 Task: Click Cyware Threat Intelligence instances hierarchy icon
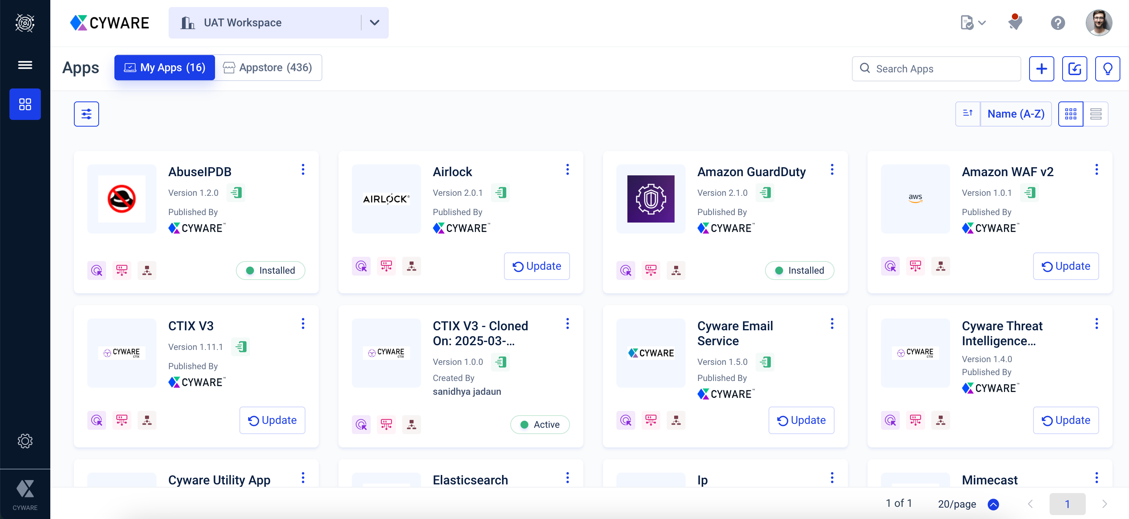click(941, 420)
